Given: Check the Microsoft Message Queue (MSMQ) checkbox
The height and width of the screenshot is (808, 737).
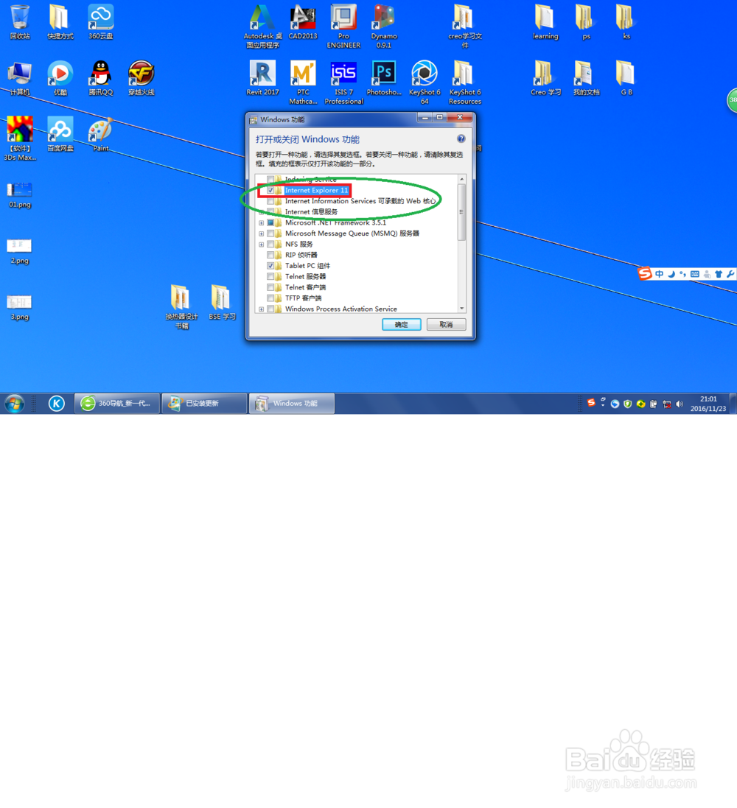Looking at the screenshot, I should tap(270, 233).
